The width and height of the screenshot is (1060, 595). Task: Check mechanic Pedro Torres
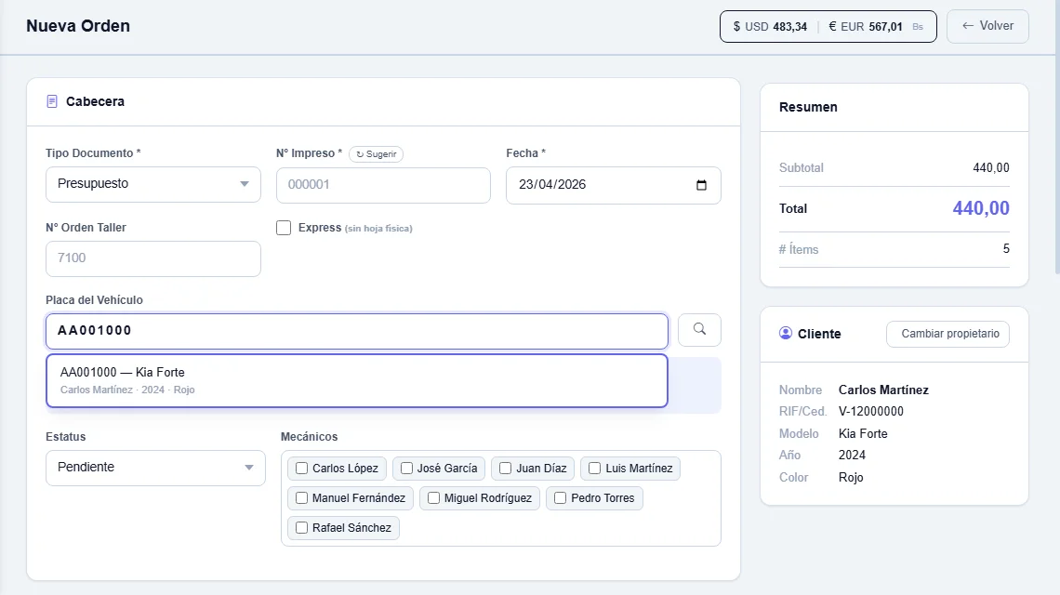point(560,497)
